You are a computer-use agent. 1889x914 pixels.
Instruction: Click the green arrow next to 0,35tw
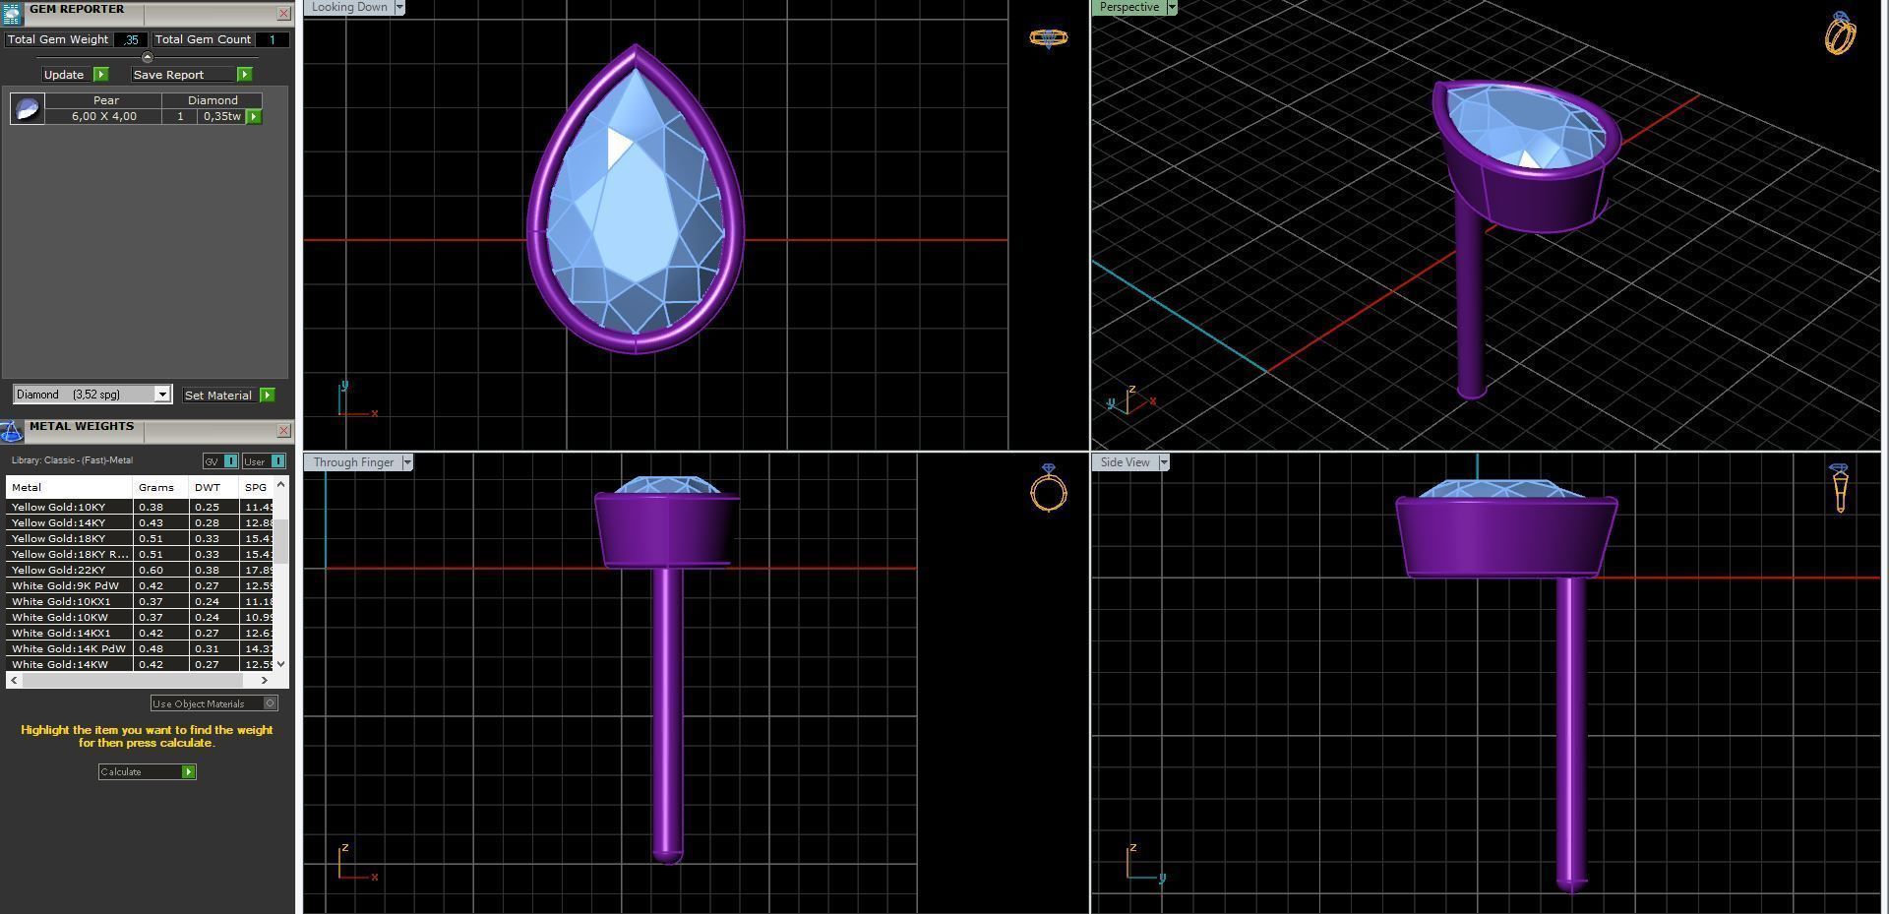click(254, 117)
